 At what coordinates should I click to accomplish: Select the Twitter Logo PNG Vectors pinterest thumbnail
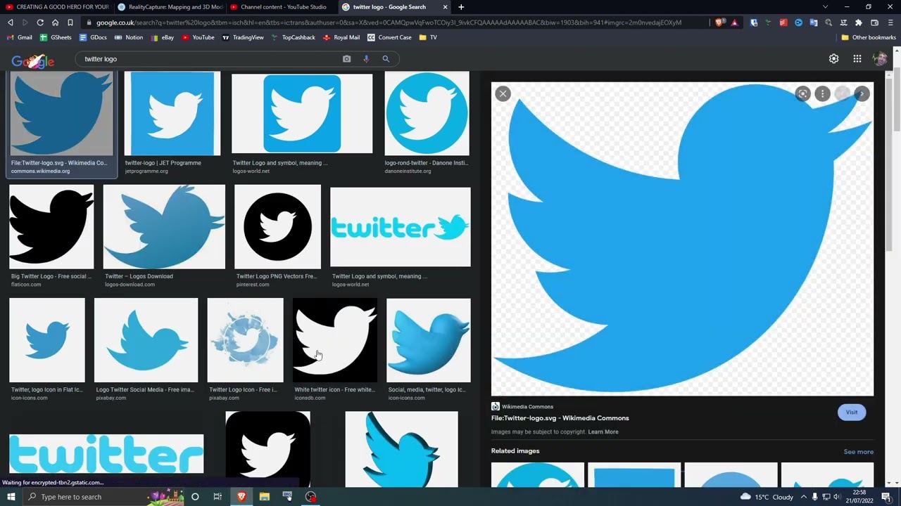tap(277, 227)
